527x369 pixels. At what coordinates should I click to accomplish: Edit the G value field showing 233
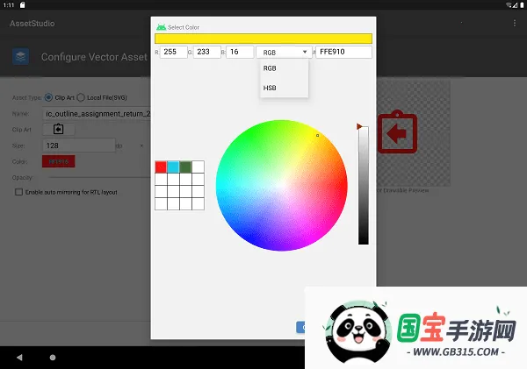tap(206, 52)
